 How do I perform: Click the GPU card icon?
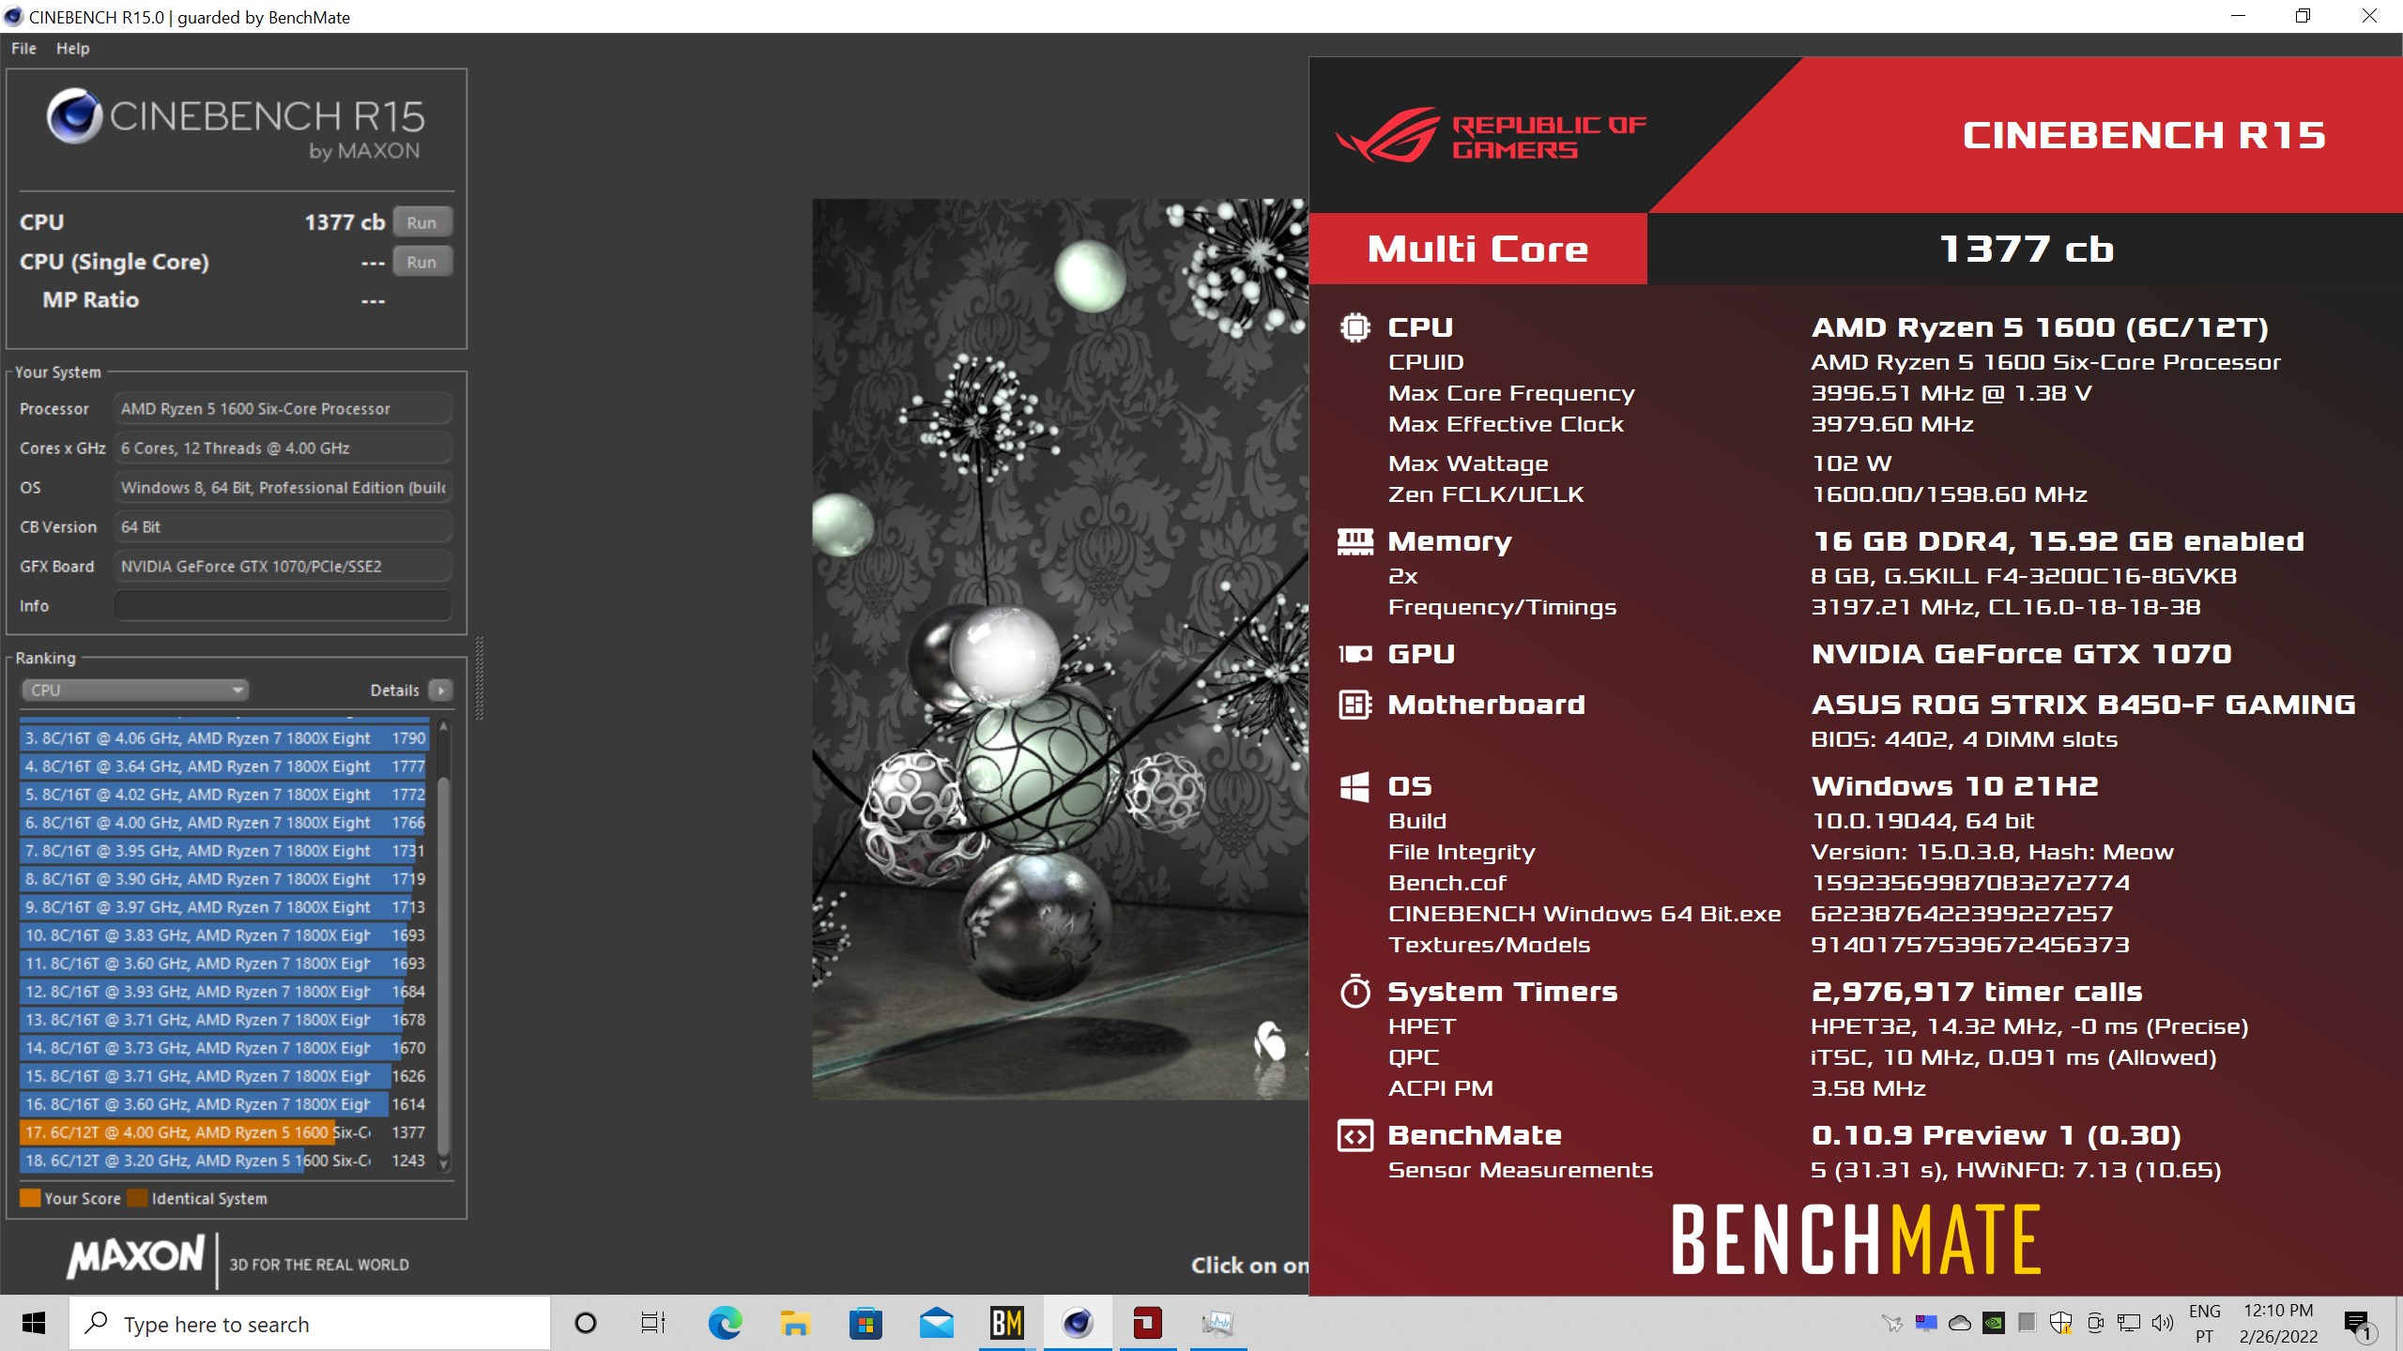(1355, 654)
